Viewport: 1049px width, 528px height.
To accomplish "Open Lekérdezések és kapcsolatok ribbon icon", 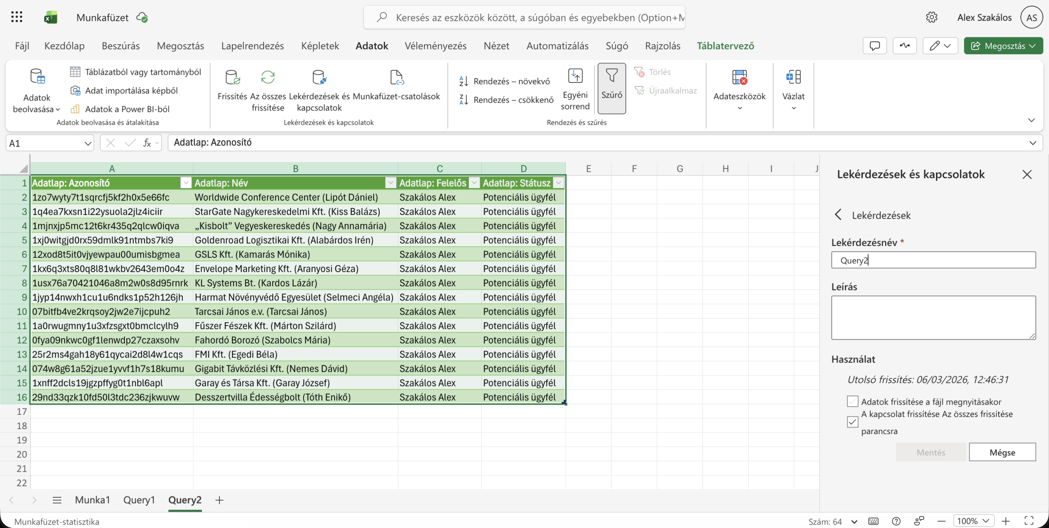I will (x=319, y=77).
